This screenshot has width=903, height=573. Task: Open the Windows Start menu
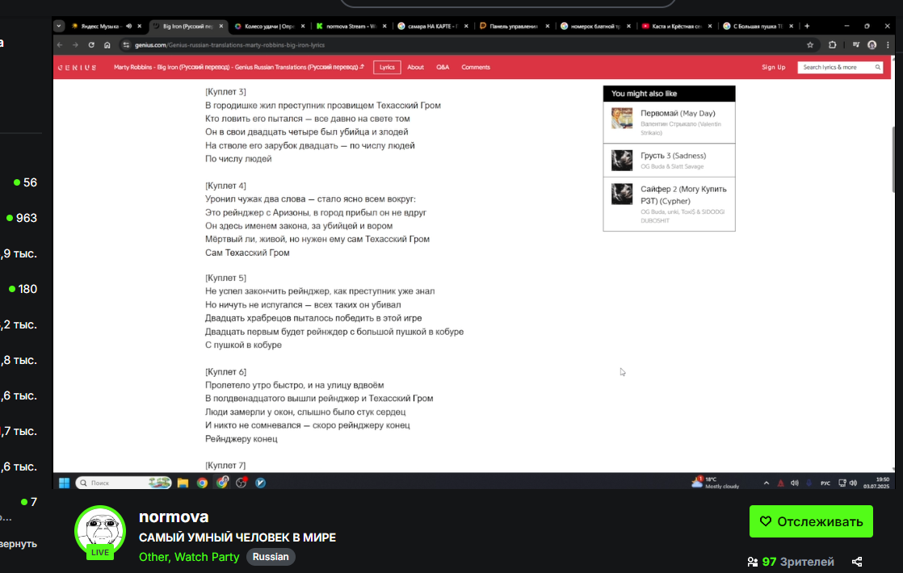[x=64, y=483]
